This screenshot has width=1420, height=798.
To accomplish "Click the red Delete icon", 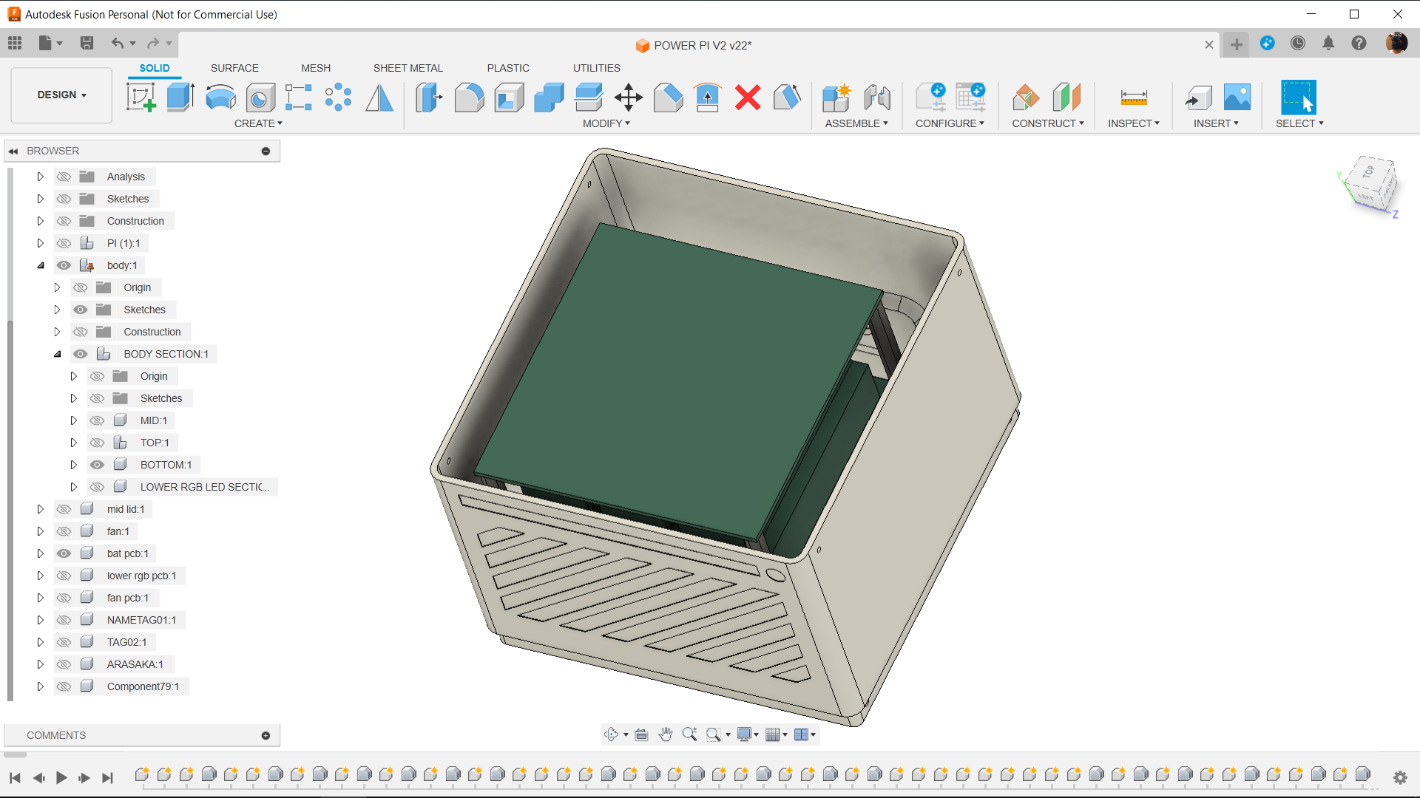I will [x=748, y=97].
